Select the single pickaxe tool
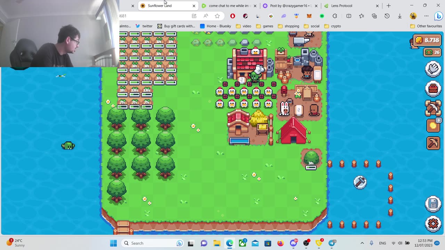This screenshot has height=250, width=445. (x=433, y=143)
